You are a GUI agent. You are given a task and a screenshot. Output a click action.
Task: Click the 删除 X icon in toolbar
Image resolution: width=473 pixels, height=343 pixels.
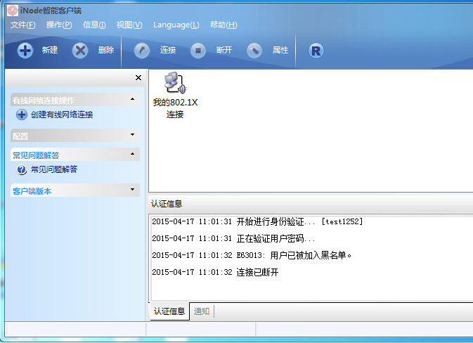80,50
